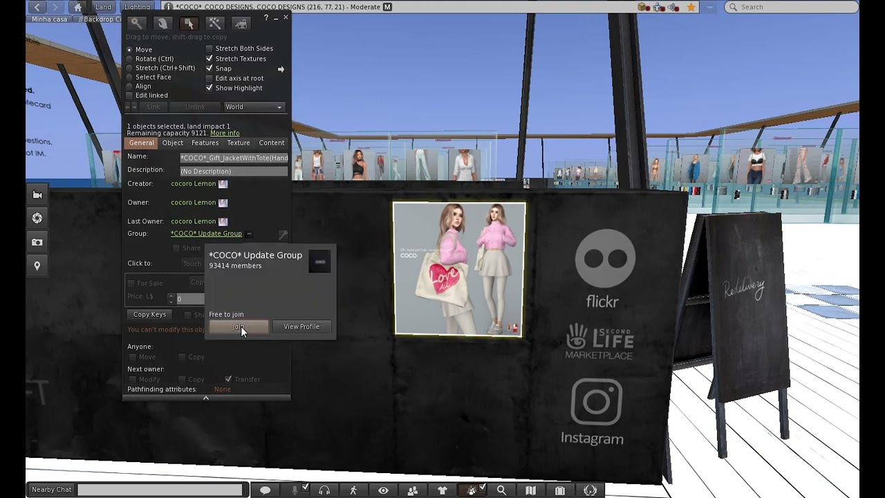Teleport home via the house icon
Image resolution: width=885 pixels, height=498 pixels.
[78, 7]
